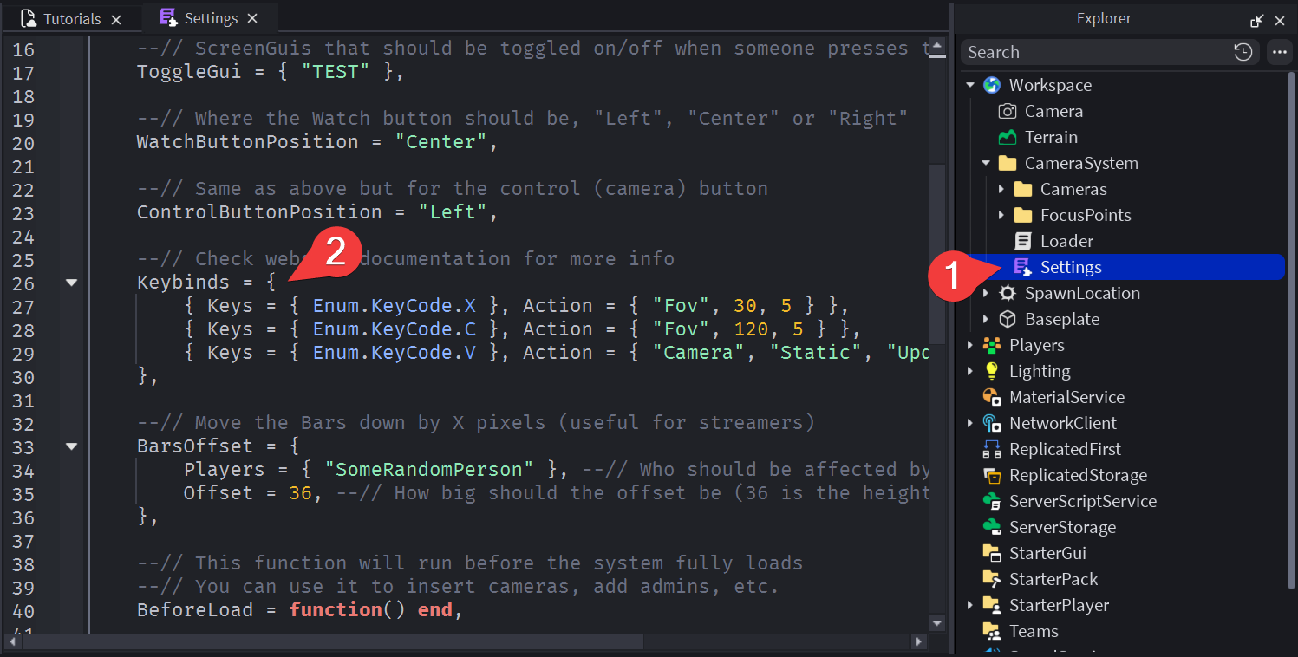Open Explorer filter options ellipsis button
The width and height of the screenshot is (1298, 657).
(x=1280, y=52)
